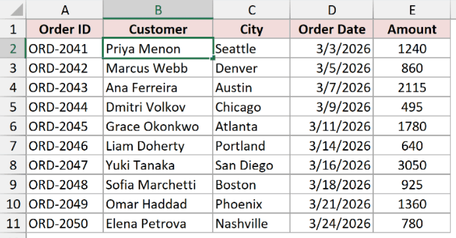
Task: Click the amount cell showing 3050
Action: click(x=412, y=165)
